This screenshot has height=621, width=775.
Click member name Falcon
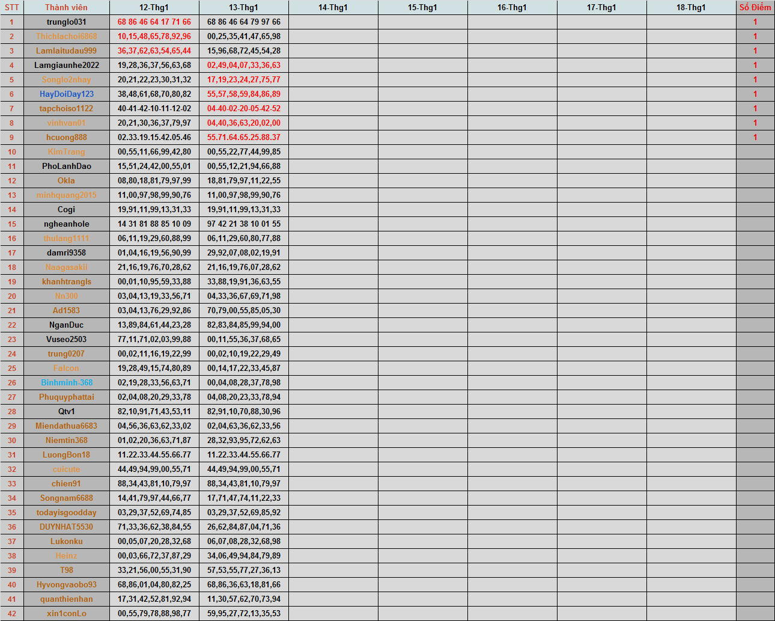pos(66,368)
